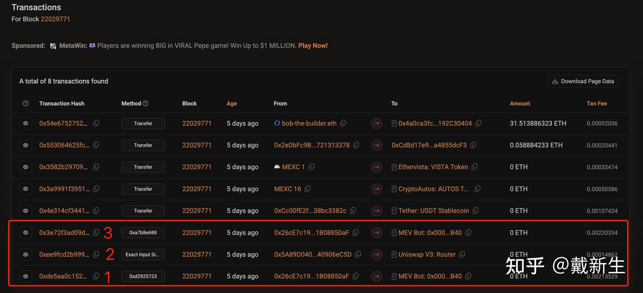Open the MEXC 1 address page
Screen dimensions: 643x293
tap(293, 167)
